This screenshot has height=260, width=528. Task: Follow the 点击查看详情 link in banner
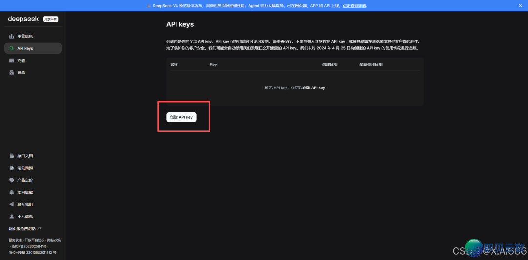click(354, 6)
